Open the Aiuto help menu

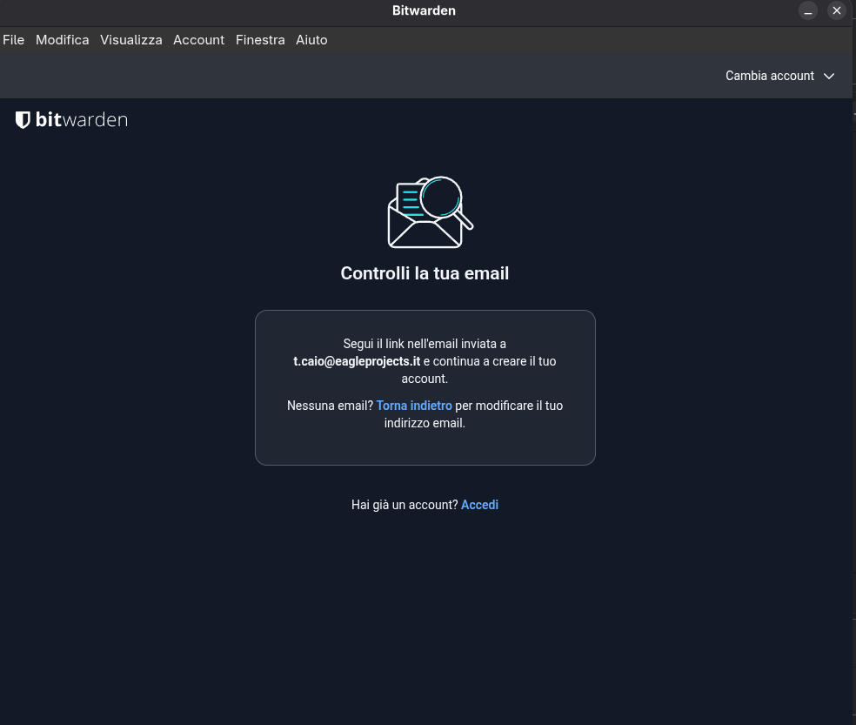tap(311, 40)
